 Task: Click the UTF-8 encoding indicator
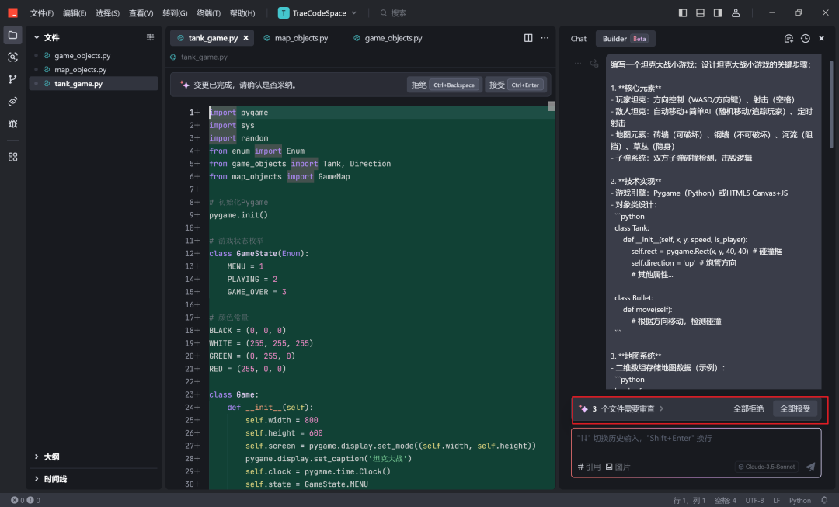click(x=754, y=501)
